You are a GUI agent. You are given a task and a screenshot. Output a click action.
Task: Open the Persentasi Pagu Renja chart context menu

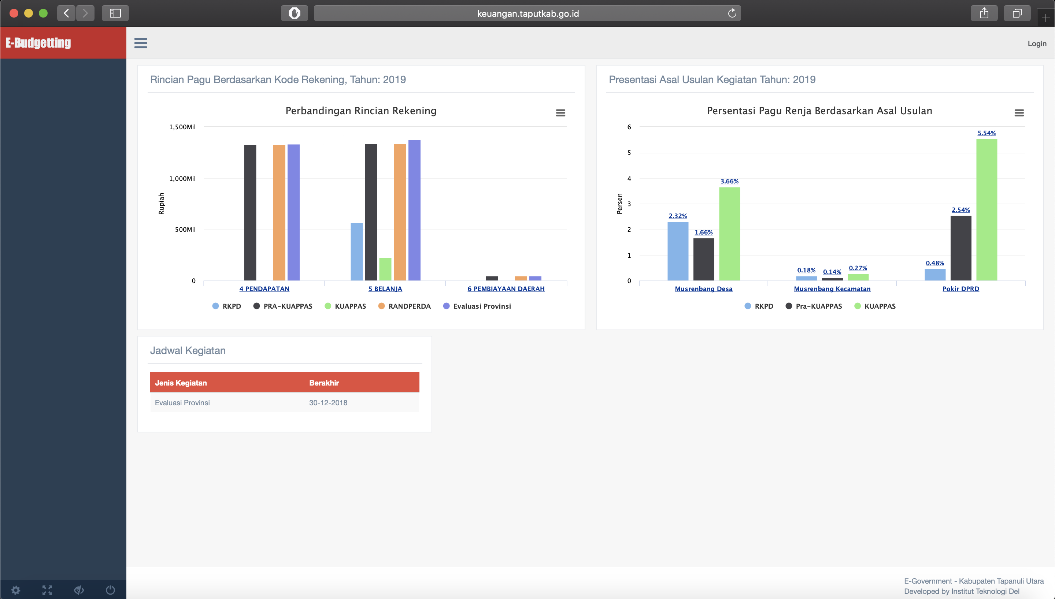(x=1019, y=113)
